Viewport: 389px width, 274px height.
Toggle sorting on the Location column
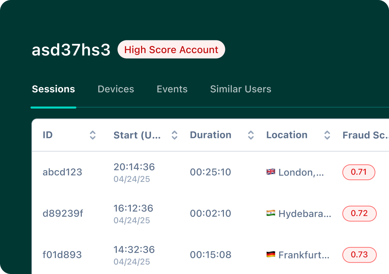(x=327, y=135)
